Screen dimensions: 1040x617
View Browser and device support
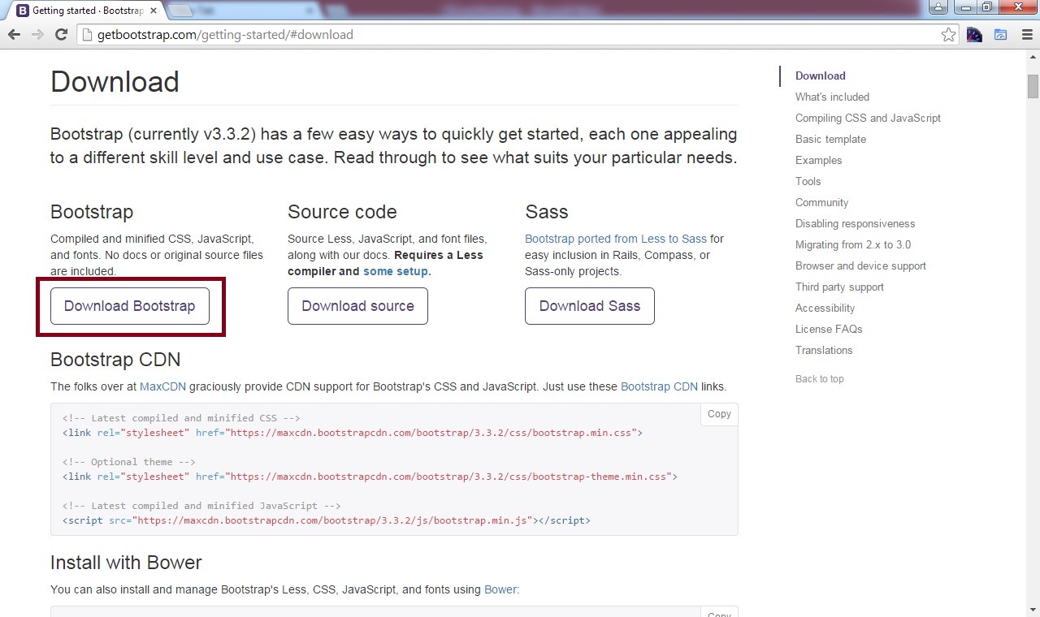860,265
